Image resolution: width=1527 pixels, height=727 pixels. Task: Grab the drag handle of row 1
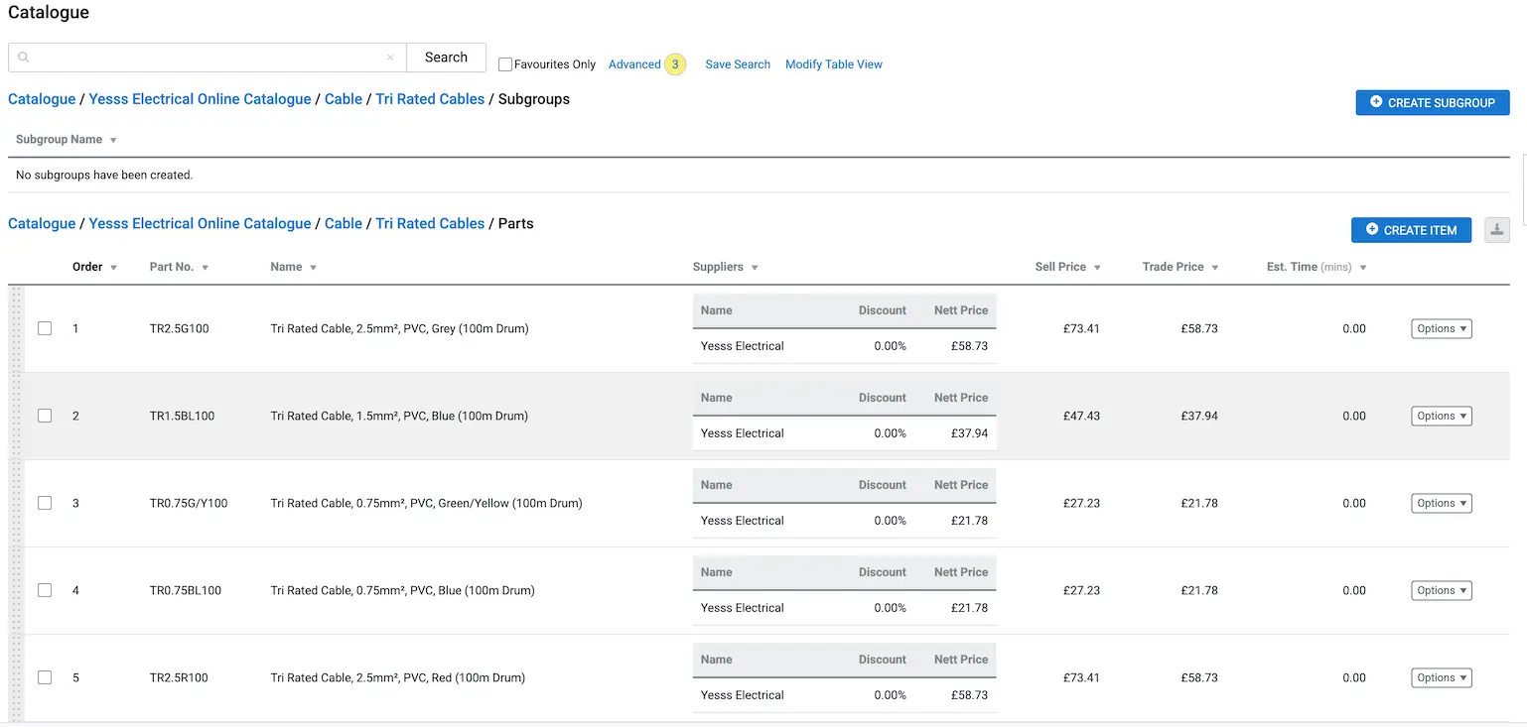[x=16, y=328]
